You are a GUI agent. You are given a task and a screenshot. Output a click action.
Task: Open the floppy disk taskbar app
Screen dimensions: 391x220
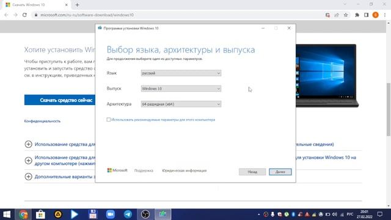coord(93,215)
